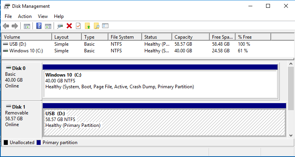Click the Disk Management title bar app icon
Viewport: 295px width, 157px height.
(7, 6)
